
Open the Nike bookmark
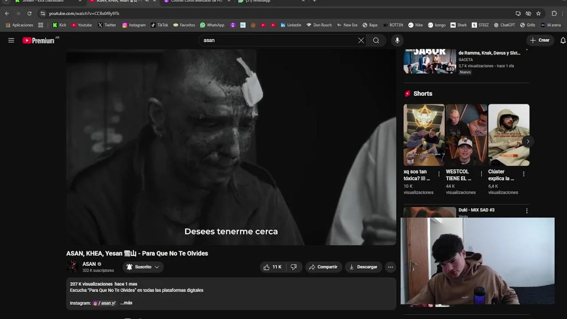pyautogui.click(x=416, y=25)
